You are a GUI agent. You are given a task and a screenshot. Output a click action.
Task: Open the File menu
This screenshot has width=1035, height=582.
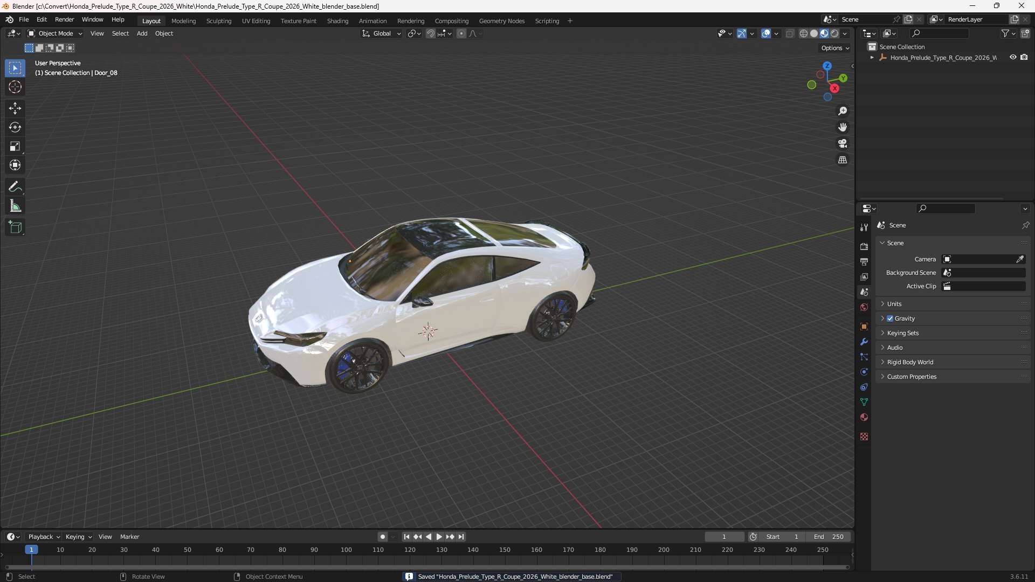point(24,19)
